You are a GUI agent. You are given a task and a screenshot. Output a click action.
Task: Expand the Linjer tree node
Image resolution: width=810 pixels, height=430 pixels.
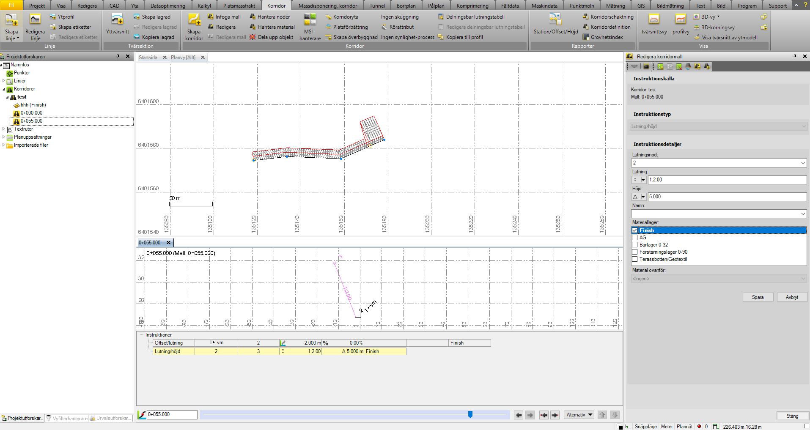[x=4, y=81]
